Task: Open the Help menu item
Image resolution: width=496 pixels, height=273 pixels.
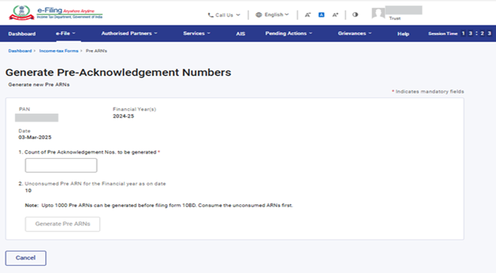Action: (403, 34)
